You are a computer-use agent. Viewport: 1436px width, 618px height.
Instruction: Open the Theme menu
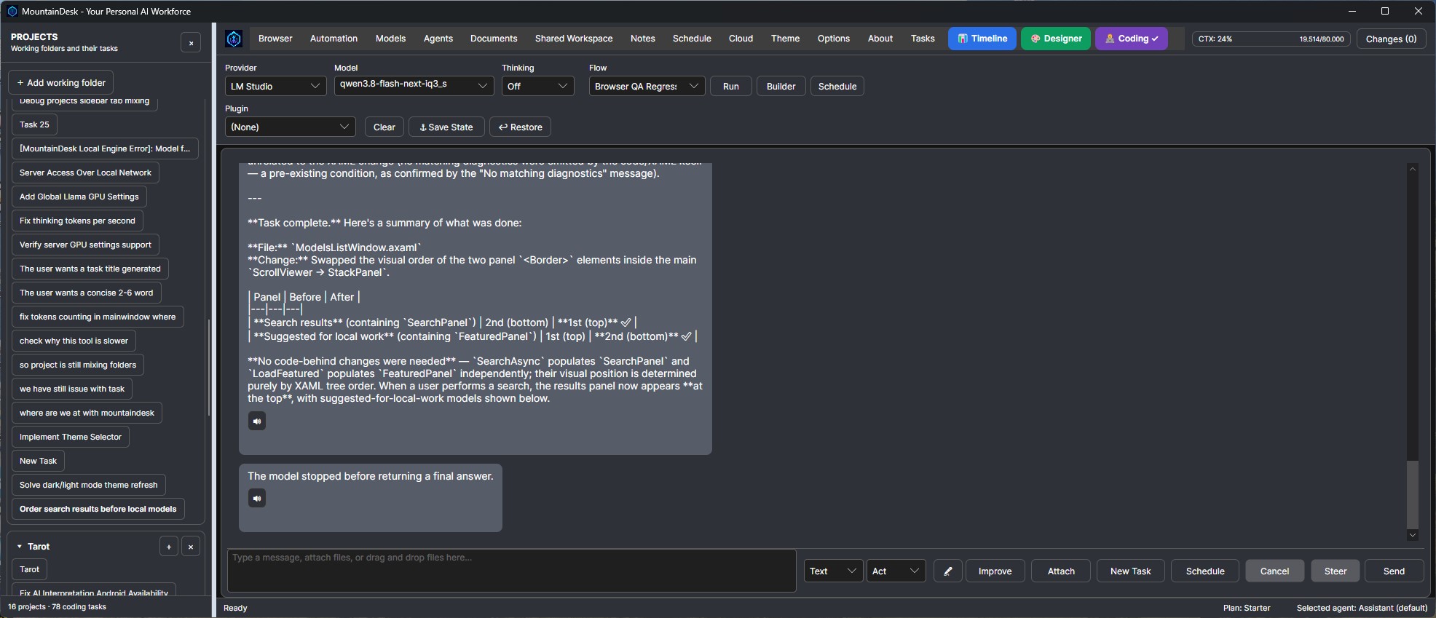click(x=785, y=39)
